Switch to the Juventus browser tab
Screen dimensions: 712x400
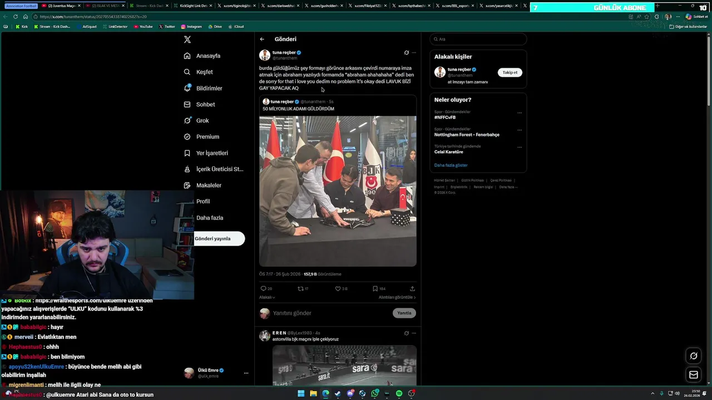point(61,6)
